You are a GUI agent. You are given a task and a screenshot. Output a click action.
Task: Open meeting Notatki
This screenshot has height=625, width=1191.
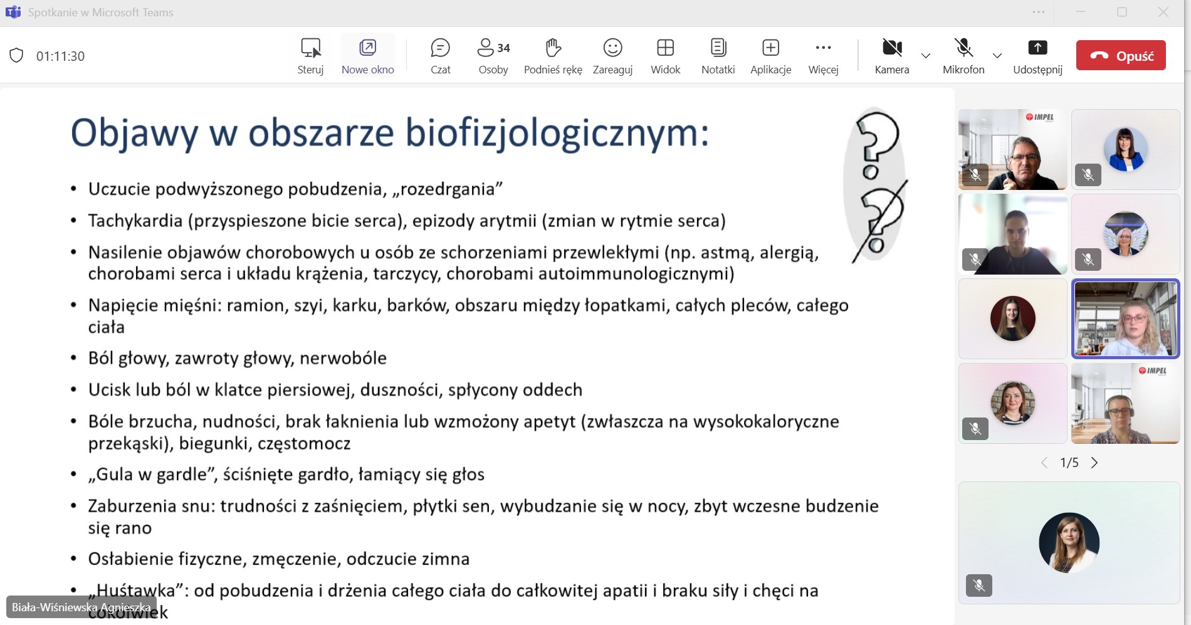tap(718, 56)
